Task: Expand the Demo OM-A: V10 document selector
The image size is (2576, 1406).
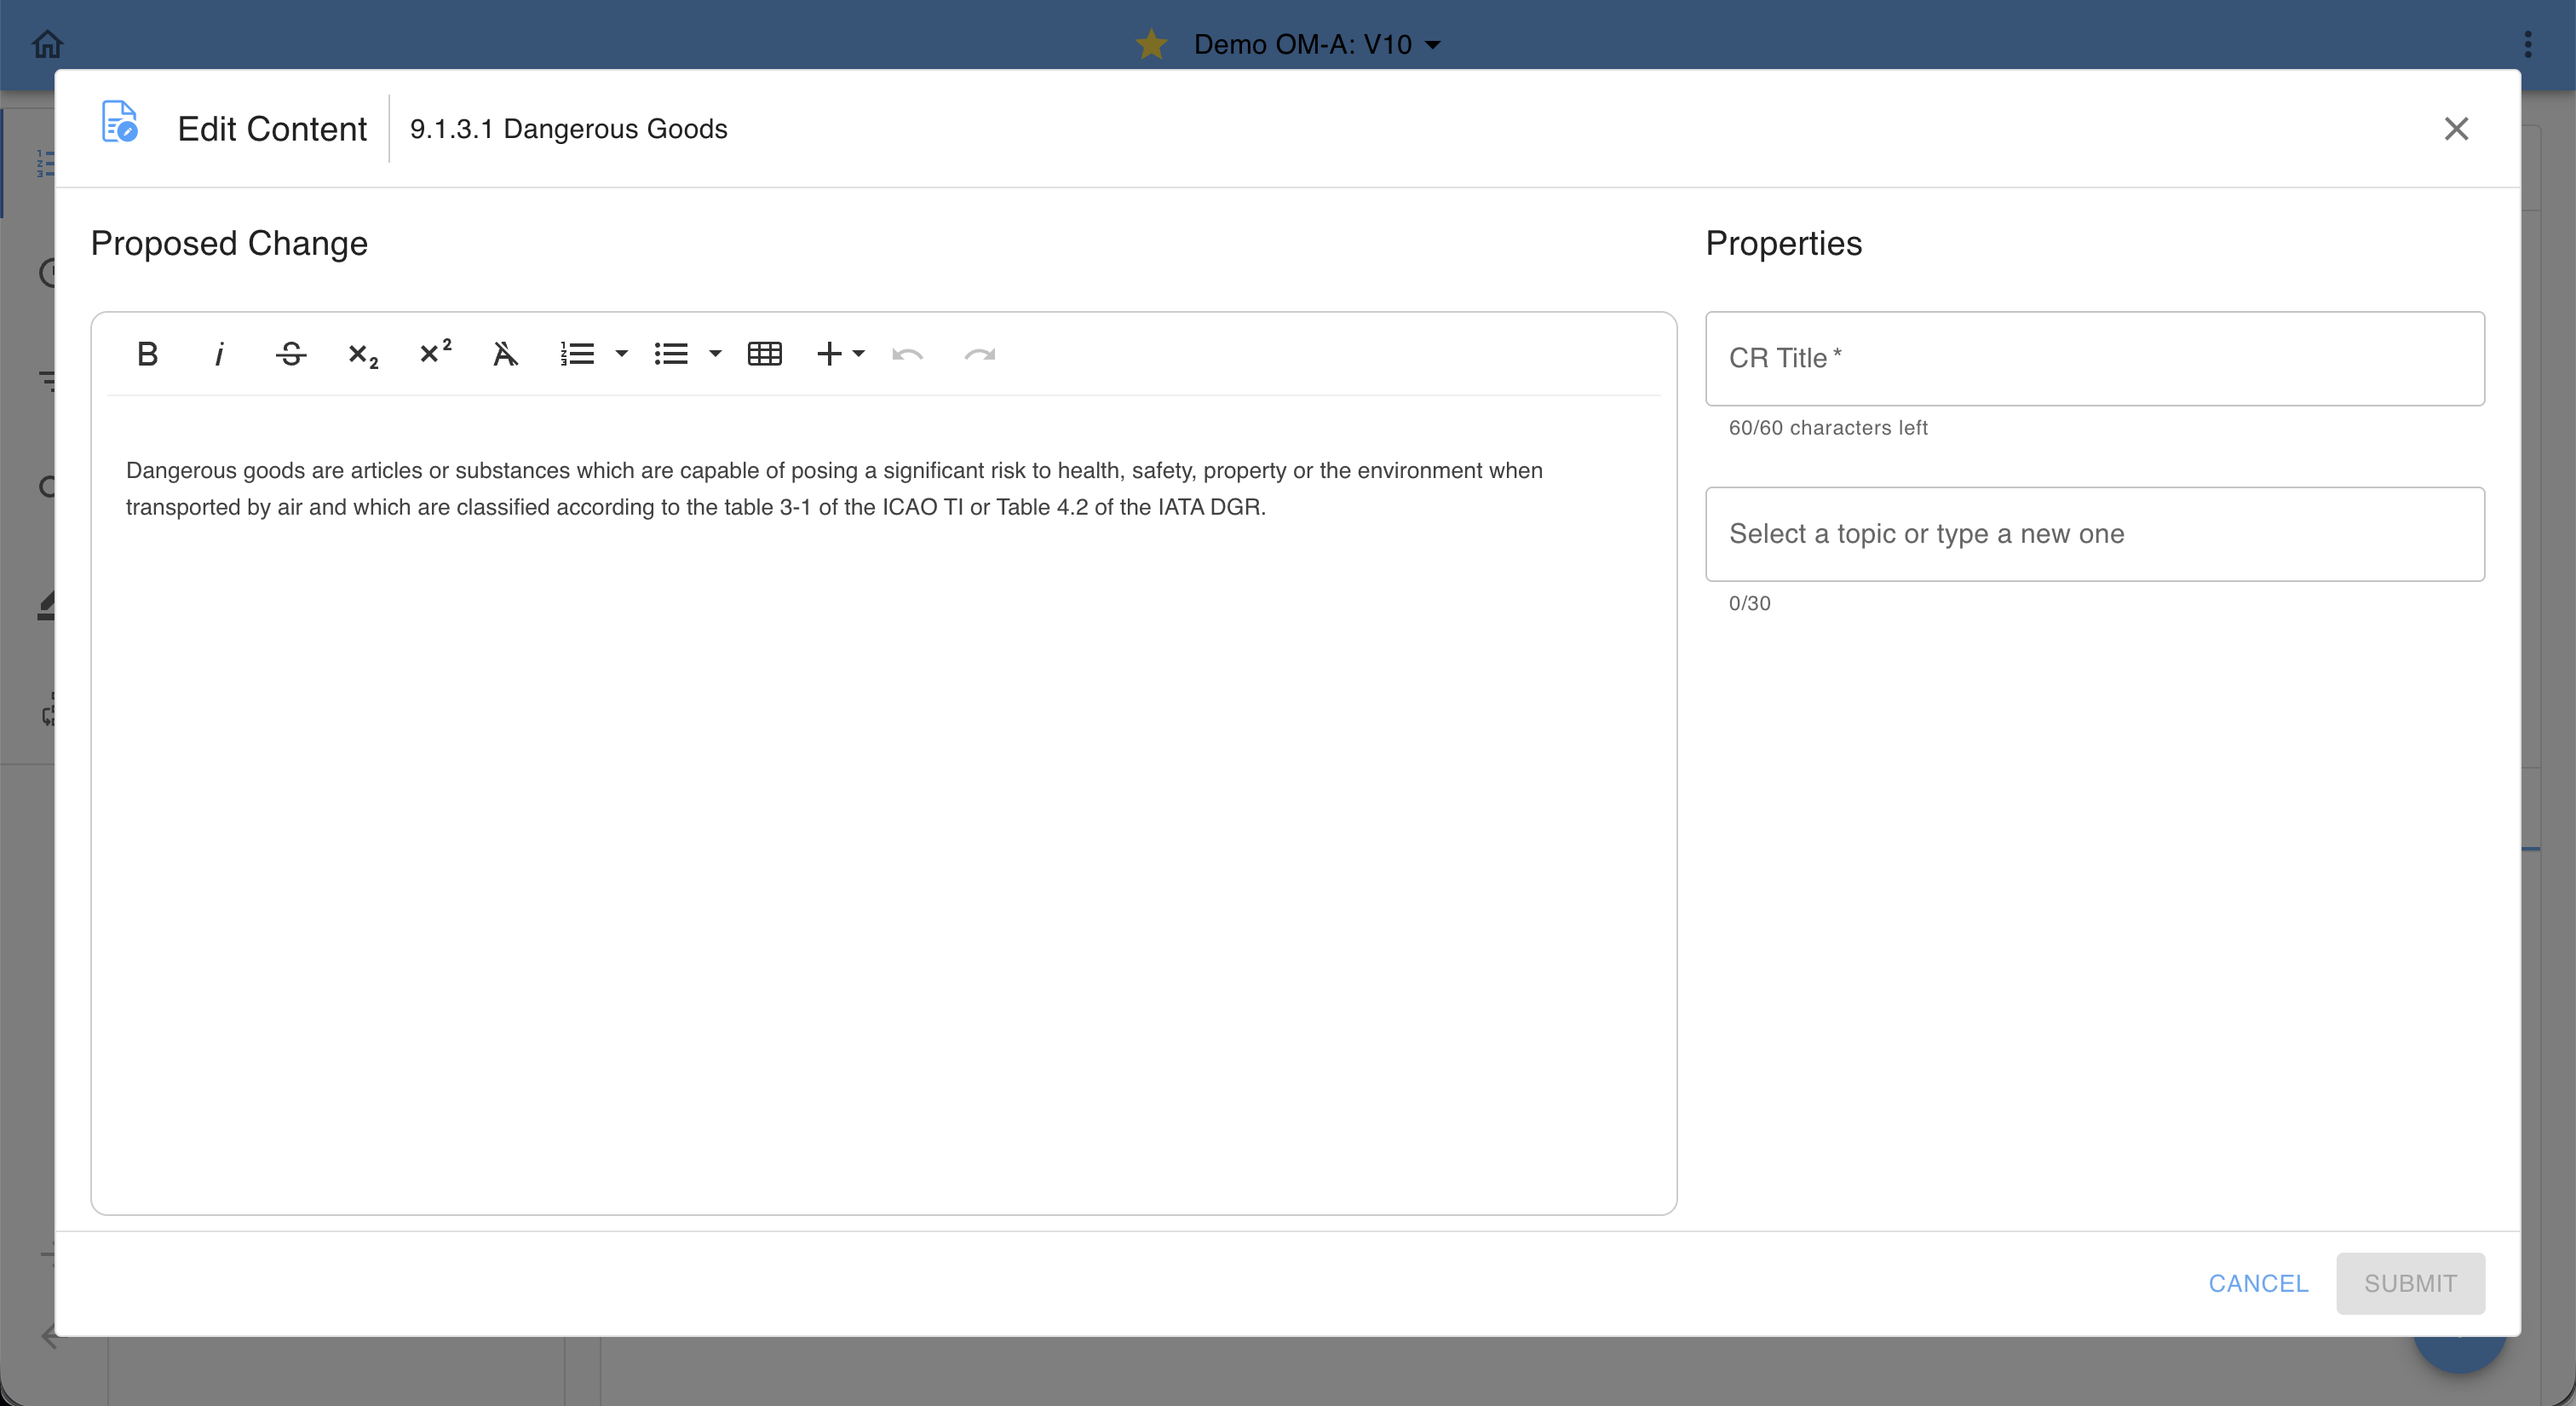Action: tap(1316, 44)
